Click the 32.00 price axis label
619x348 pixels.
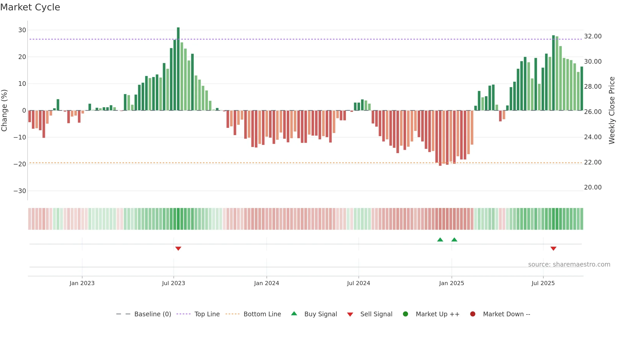pos(593,36)
